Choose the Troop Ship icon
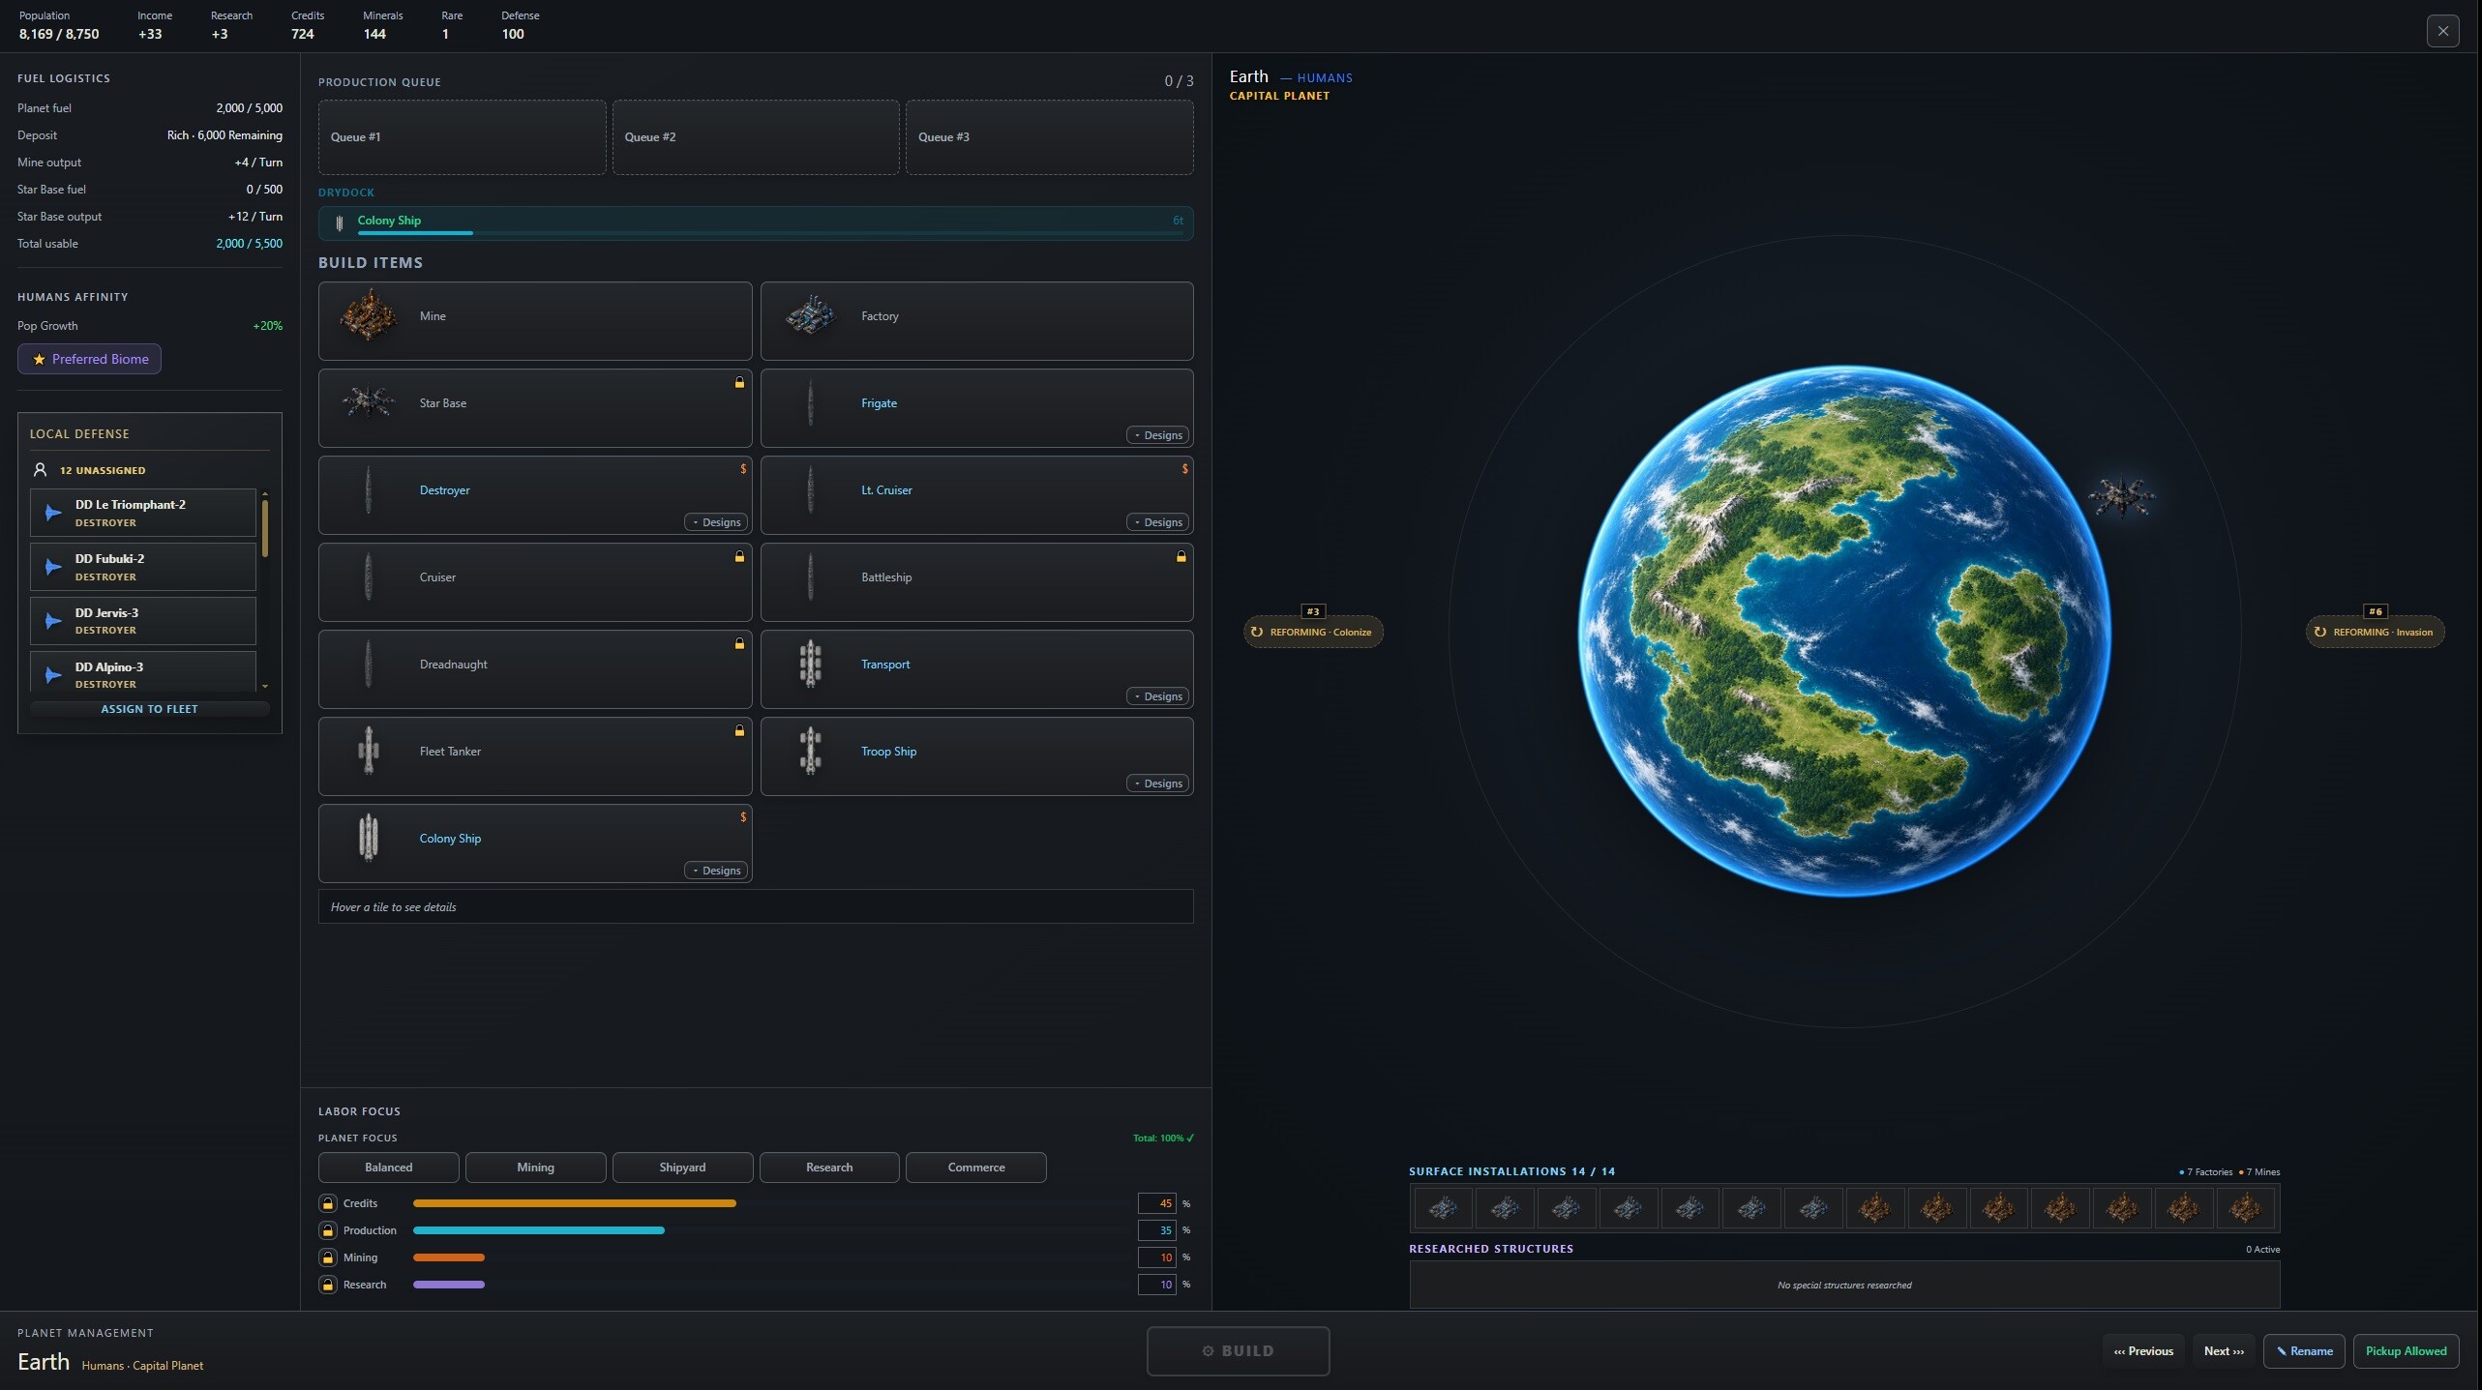2482x1390 pixels. (x=811, y=752)
